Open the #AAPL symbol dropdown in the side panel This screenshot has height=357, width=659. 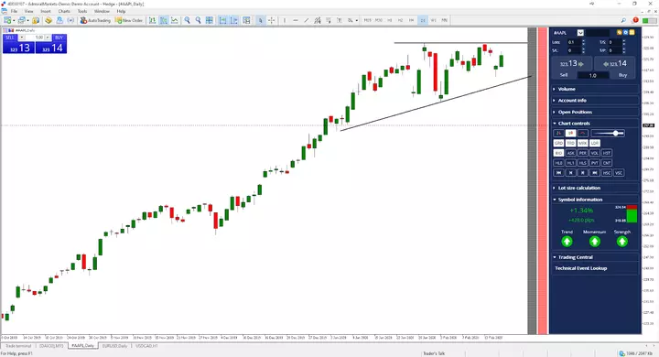tap(580, 32)
